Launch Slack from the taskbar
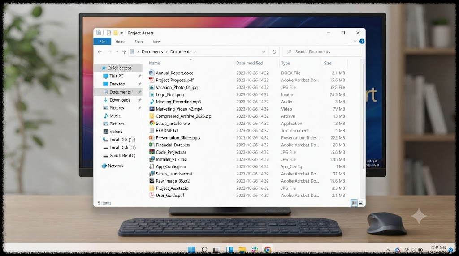Viewport: 459px width, 256px height. pos(255,250)
